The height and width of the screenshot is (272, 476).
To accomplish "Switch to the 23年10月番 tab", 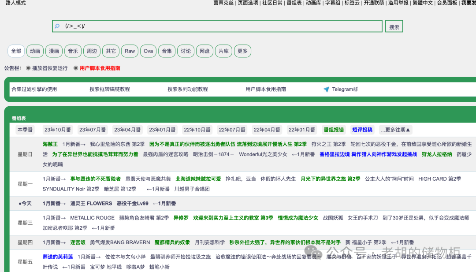I will coord(57,129).
